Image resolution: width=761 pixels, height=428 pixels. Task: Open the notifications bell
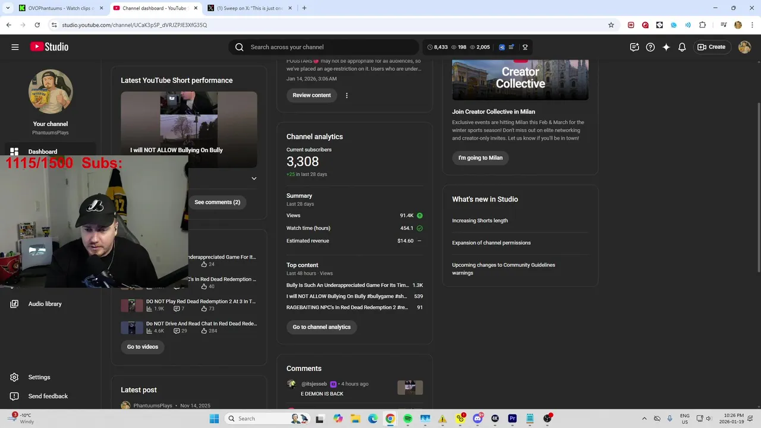[x=683, y=47]
